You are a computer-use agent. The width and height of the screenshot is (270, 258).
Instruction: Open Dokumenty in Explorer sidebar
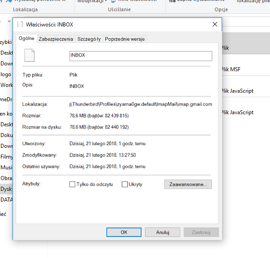tap(6, 135)
